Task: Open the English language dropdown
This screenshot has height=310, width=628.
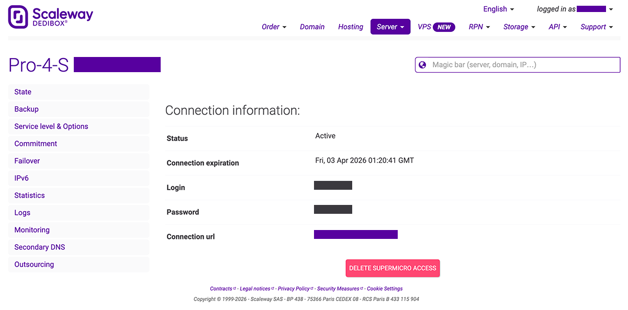Action: point(498,9)
